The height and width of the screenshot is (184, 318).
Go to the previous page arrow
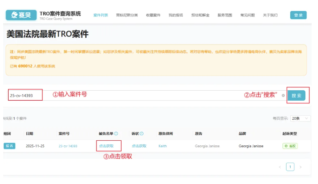click(280, 167)
